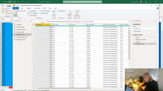Open All Properties link

coord(137,31)
